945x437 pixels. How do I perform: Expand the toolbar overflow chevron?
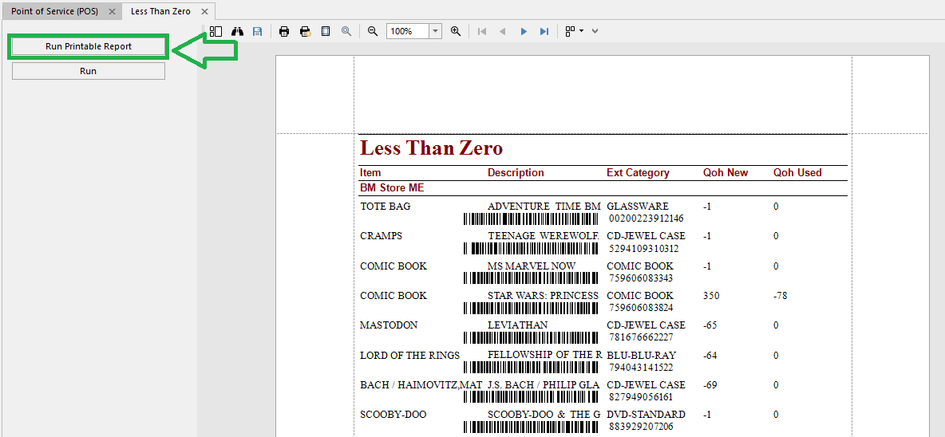pyautogui.click(x=595, y=31)
